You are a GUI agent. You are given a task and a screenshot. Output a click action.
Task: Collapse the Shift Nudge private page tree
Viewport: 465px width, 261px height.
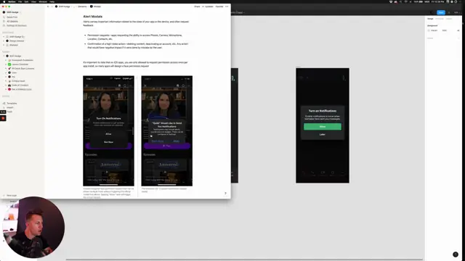tap(4, 56)
